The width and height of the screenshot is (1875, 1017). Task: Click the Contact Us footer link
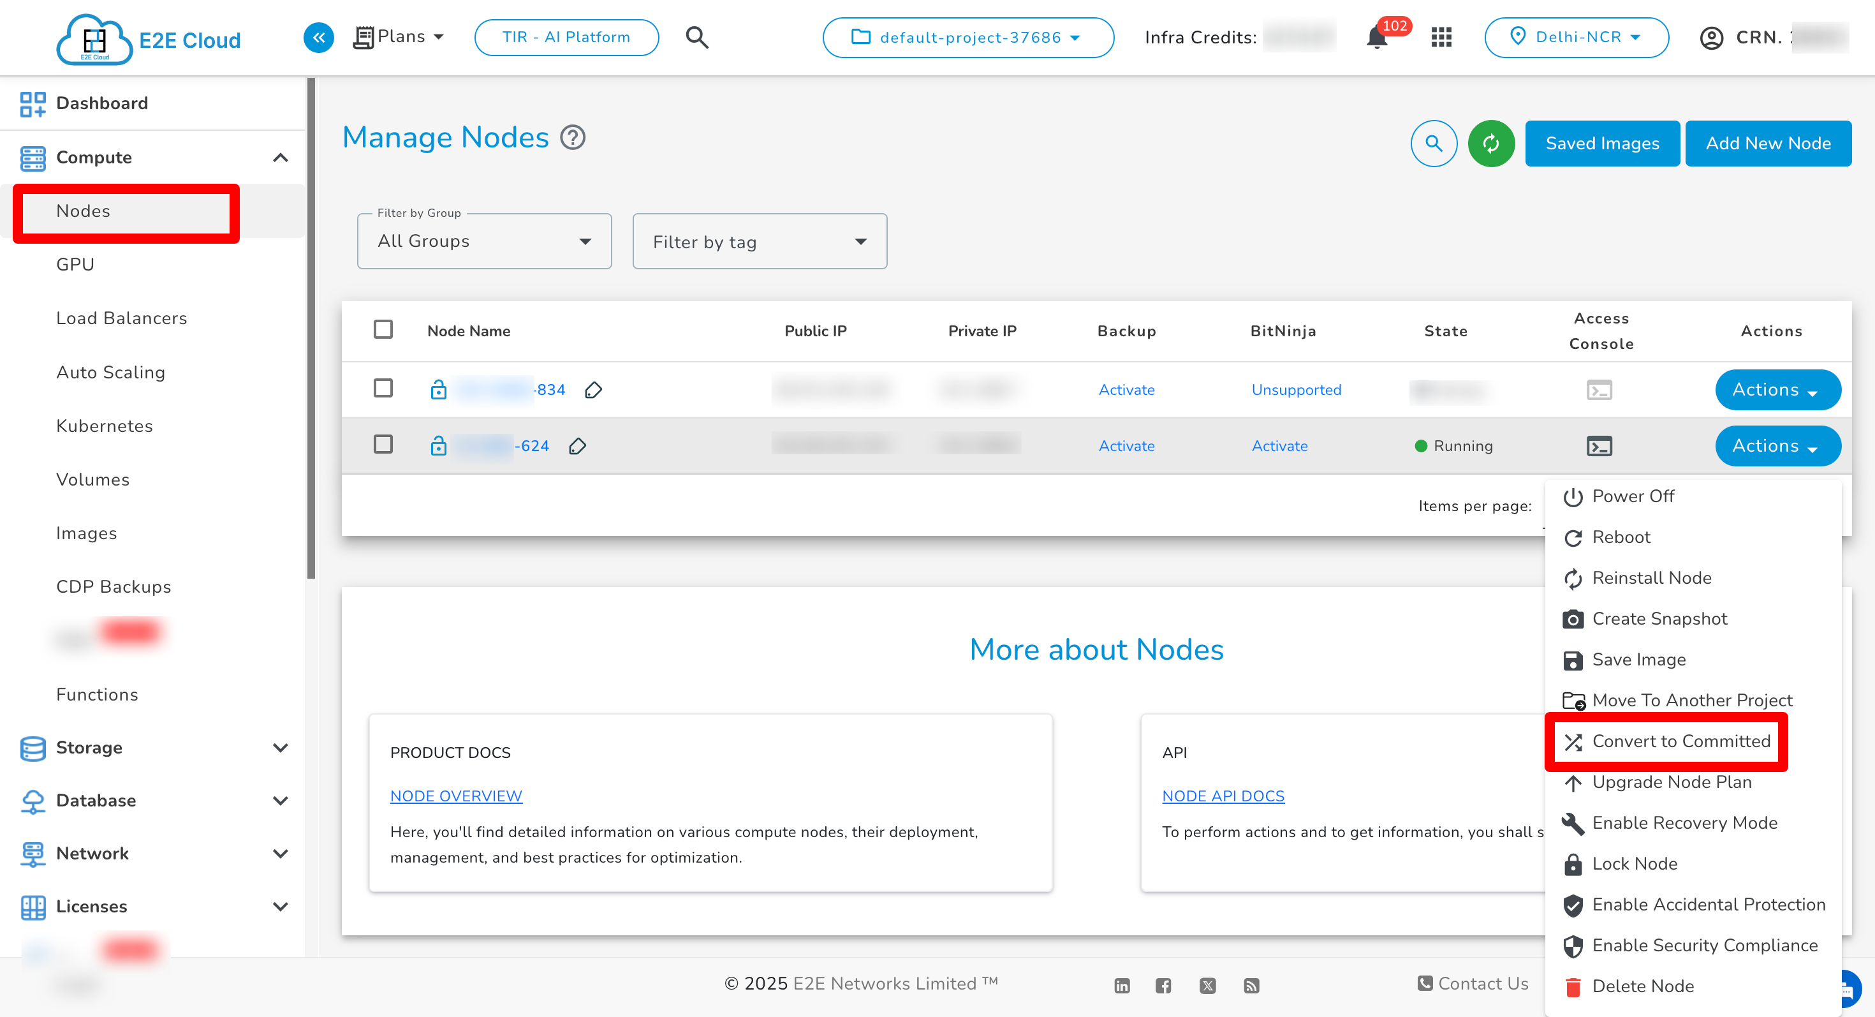1473,984
